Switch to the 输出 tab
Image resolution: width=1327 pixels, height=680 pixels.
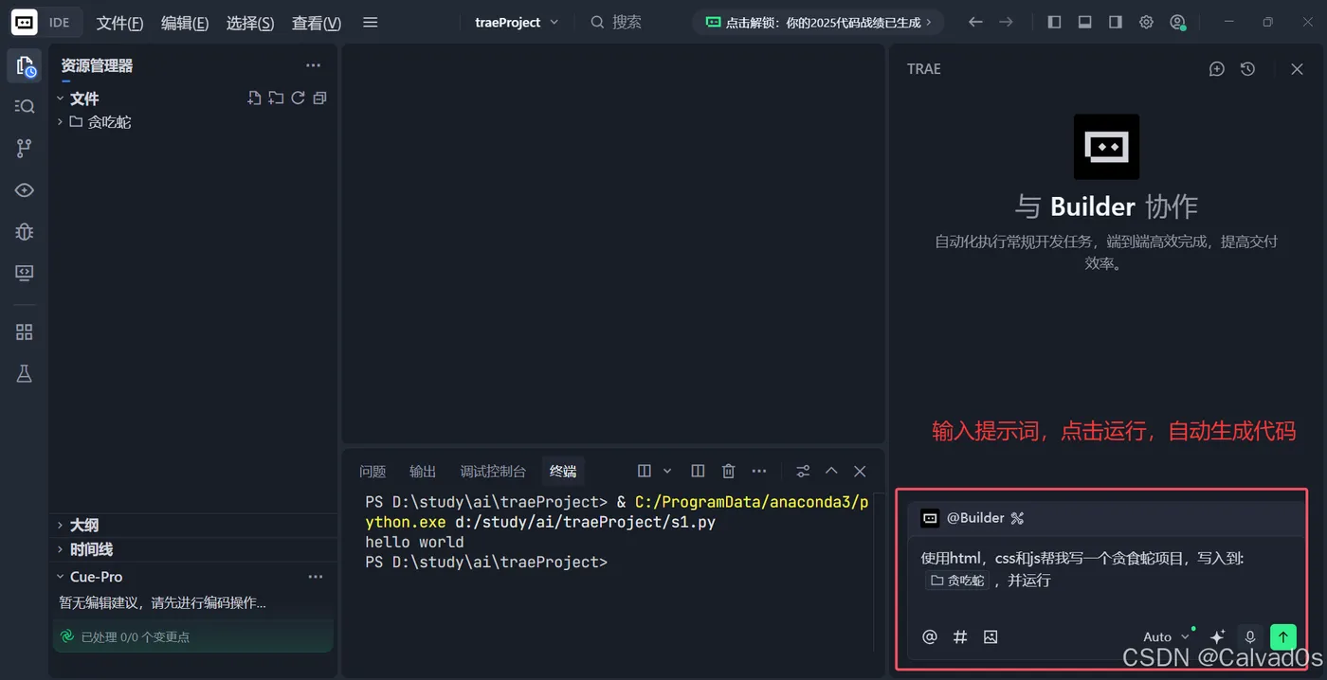pos(423,472)
